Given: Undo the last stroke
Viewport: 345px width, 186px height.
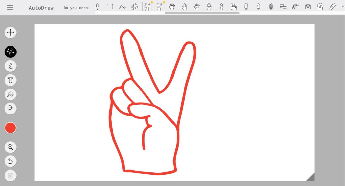Looking at the screenshot, I should pyautogui.click(x=10, y=161).
